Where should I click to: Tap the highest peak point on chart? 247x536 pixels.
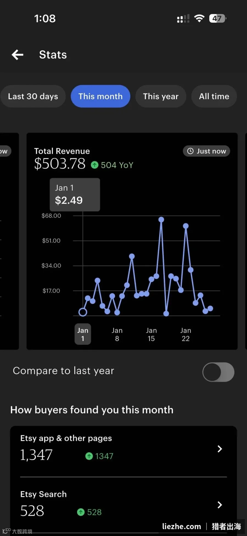[x=161, y=220]
